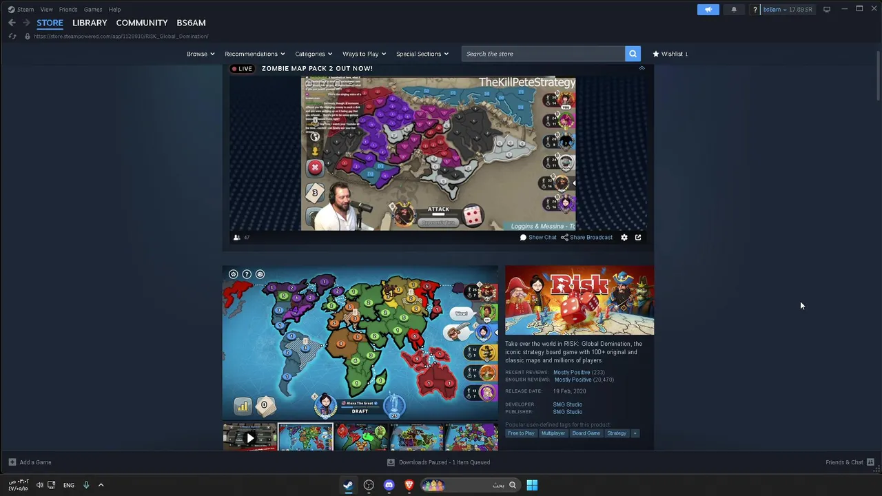The width and height of the screenshot is (882, 496).
Task: Switch to the COMMUNITY tab
Action: [x=142, y=23]
